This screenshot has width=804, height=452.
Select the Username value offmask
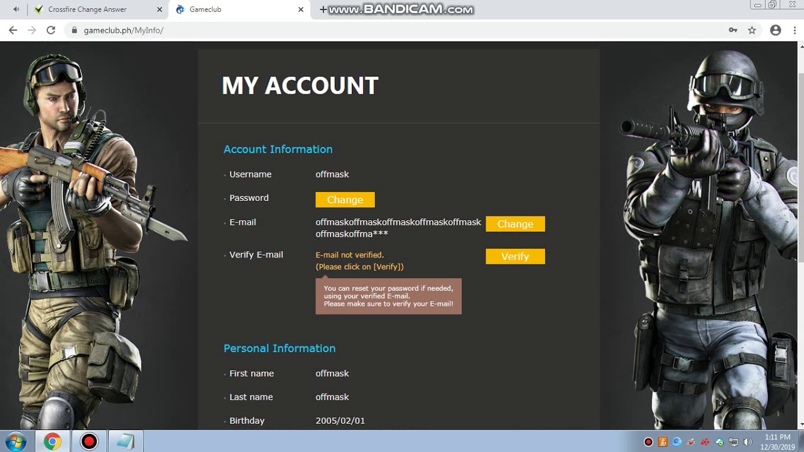pyautogui.click(x=332, y=175)
